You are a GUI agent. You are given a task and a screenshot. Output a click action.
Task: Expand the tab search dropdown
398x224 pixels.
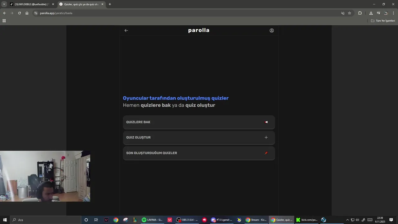click(x=4, y=4)
